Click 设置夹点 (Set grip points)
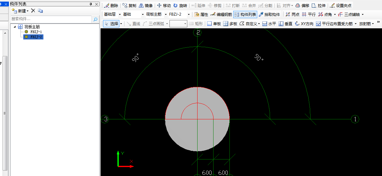382x176 pixels. coord(341,5)
